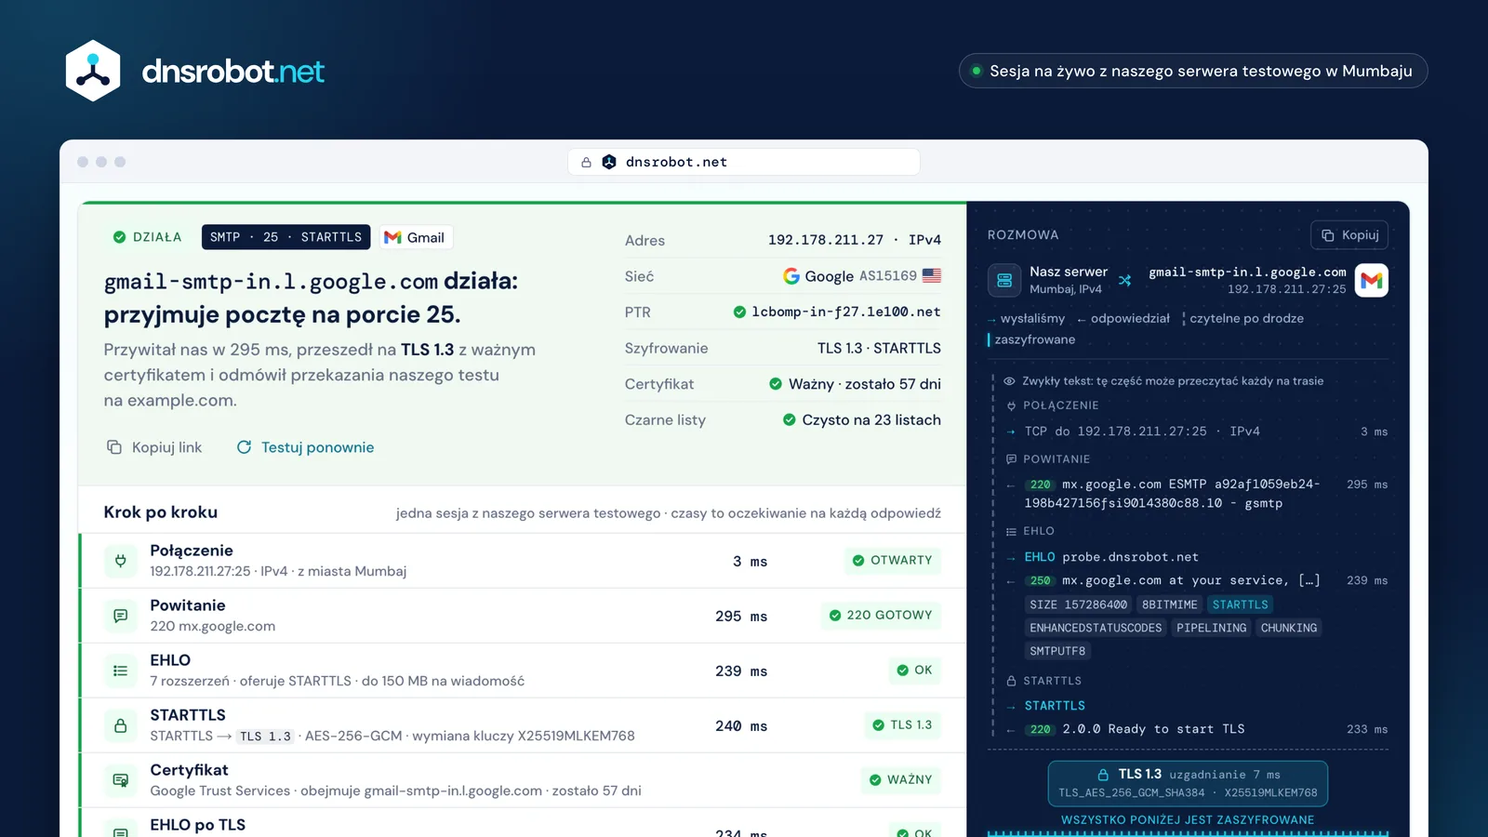Click the ENHANCEDSTATUSCODES chip

click(x=1096, y=628)
